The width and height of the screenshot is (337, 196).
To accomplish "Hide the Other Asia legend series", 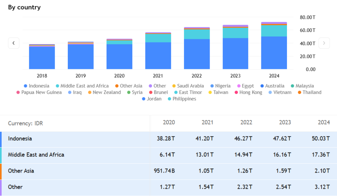I will (128, 86).
